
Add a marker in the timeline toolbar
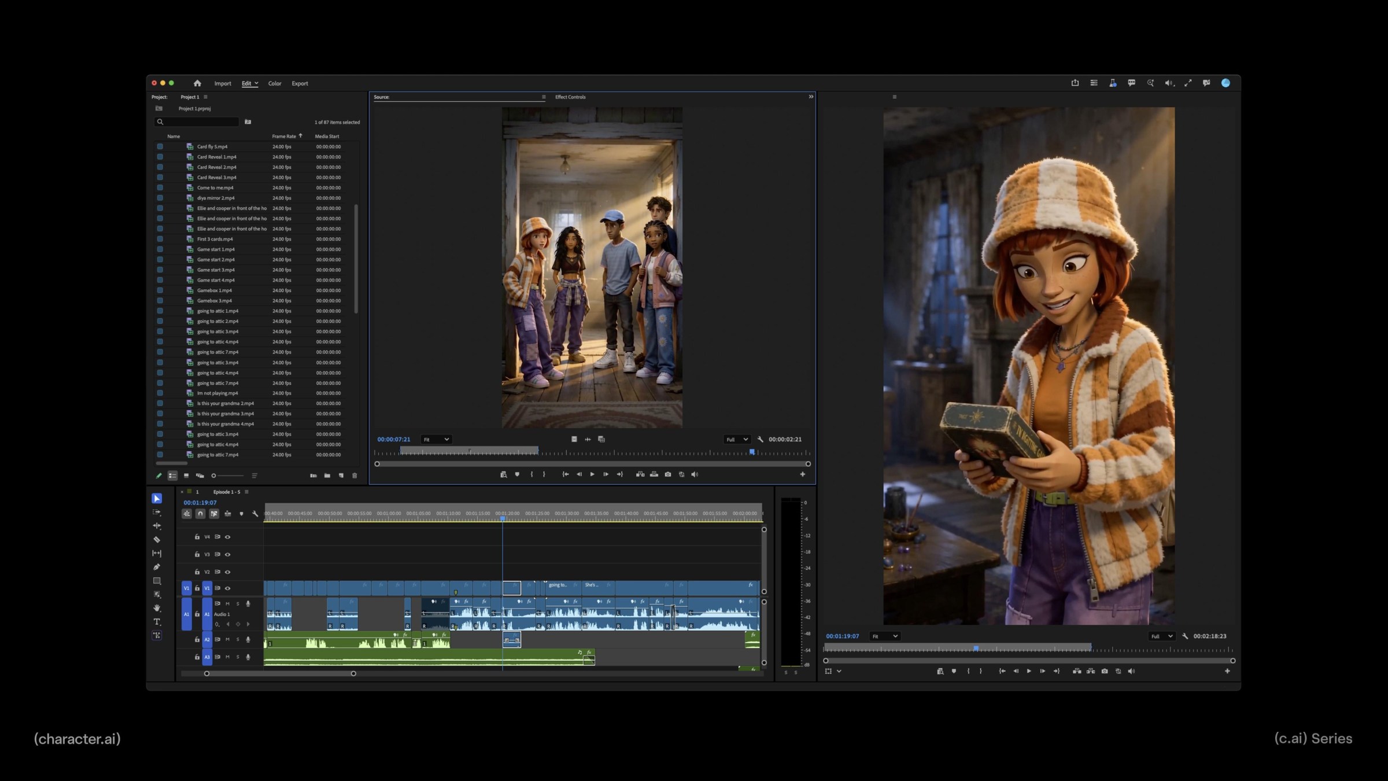click(241, 514)
